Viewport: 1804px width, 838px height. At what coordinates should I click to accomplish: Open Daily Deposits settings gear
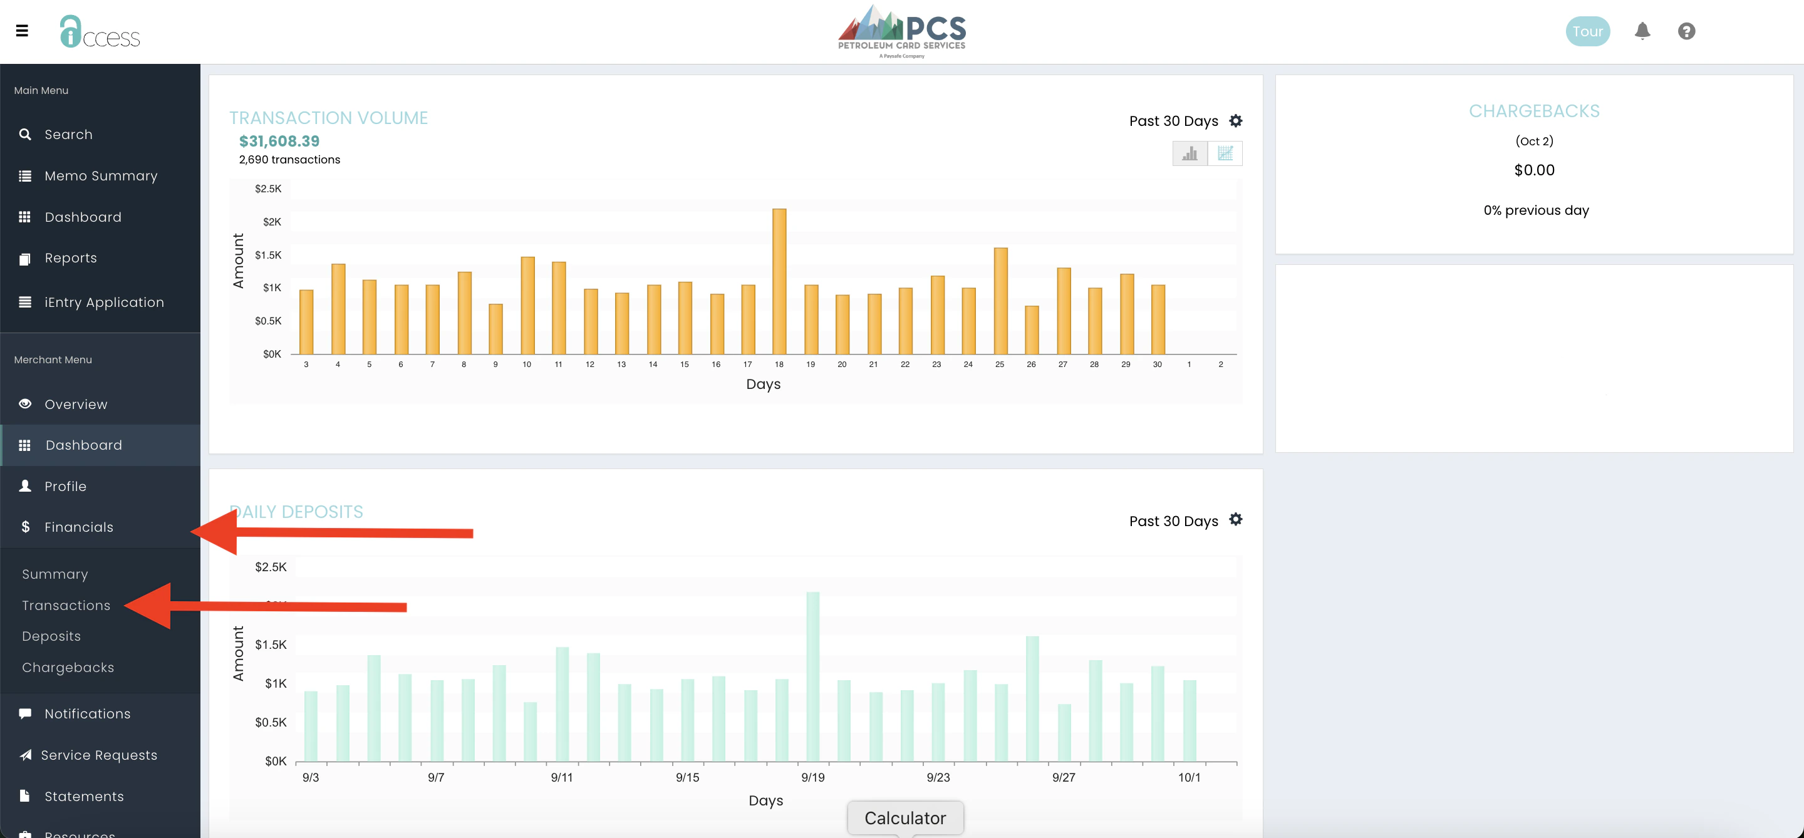point(1236,519)
